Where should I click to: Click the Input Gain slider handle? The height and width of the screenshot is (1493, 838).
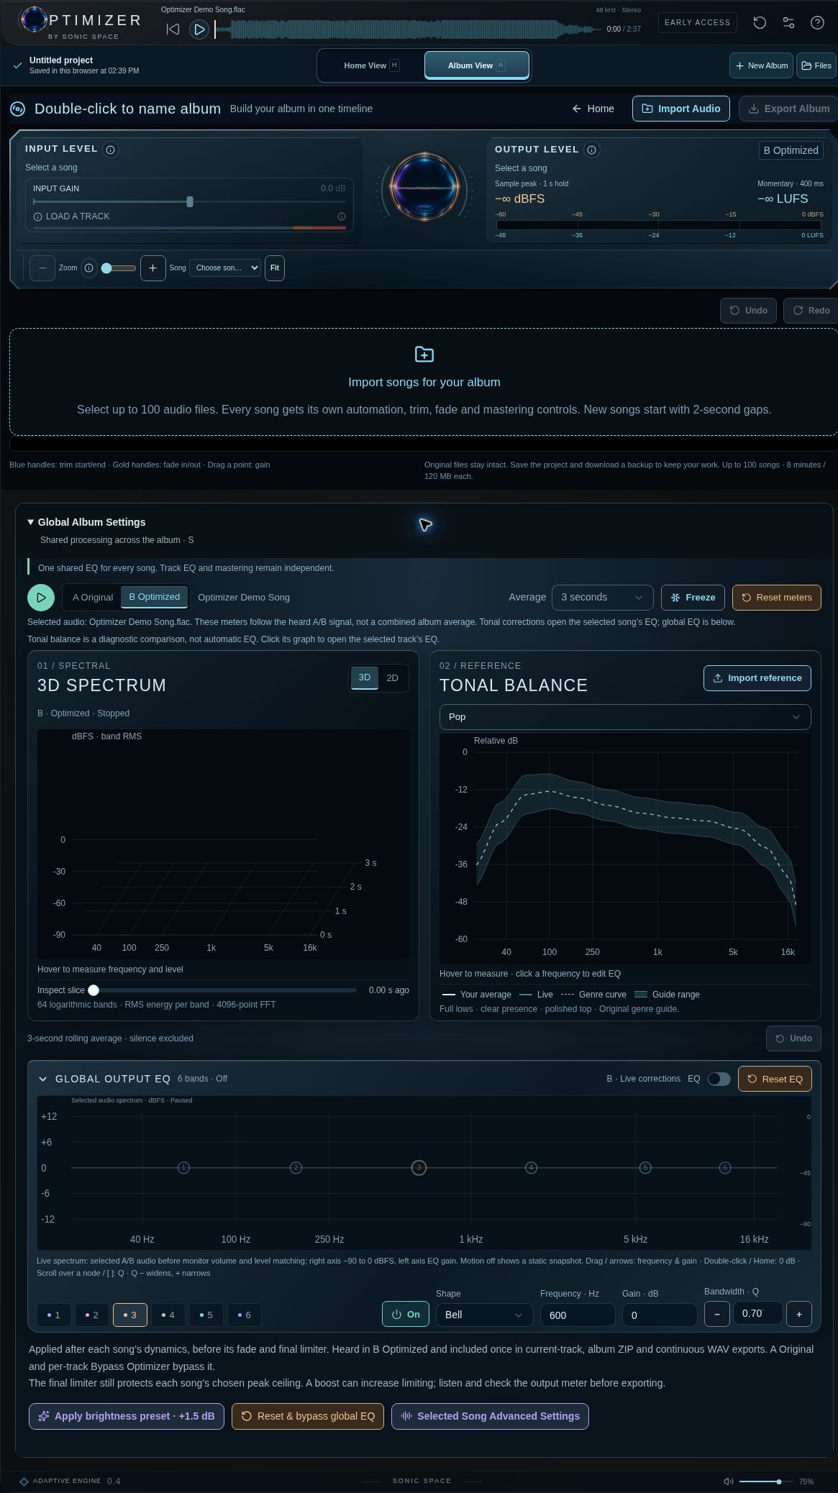190,202
